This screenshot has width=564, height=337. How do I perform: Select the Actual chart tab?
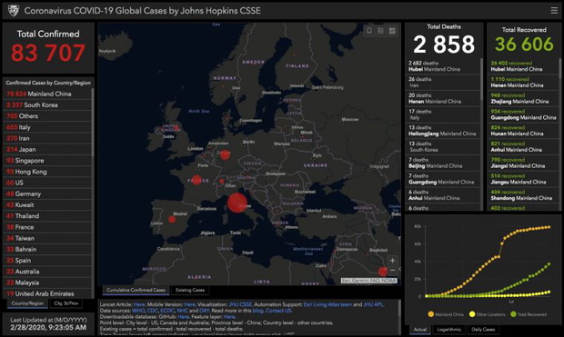pyautogui.click(x=420, y=330)
